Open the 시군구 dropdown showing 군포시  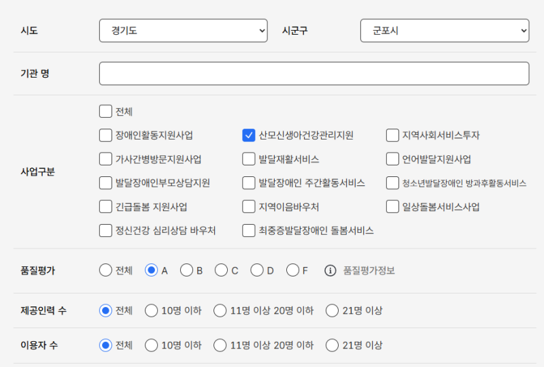445,31
